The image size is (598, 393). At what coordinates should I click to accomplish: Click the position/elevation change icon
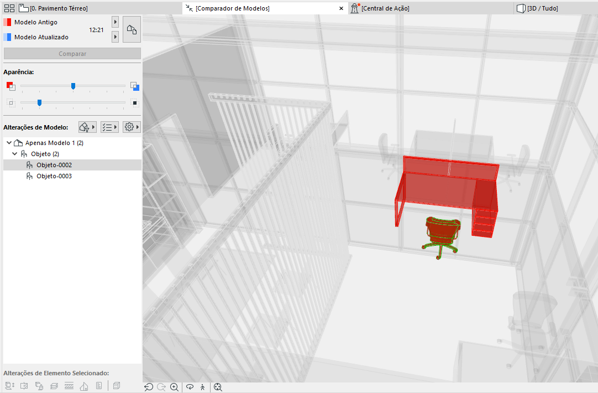pos(9,386)
